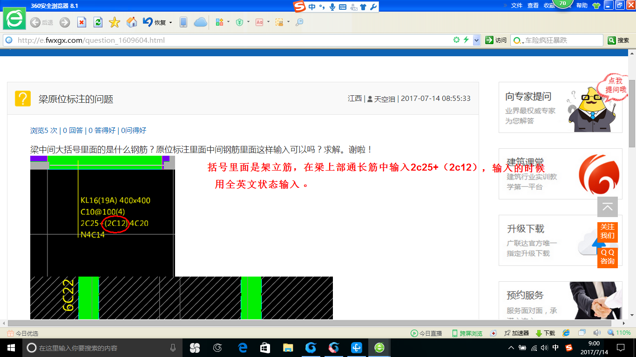Image resolution: width=636 pixels, height=357 pixels.
Task: Click the taskbar search box
Action: click(x=102, y=348)
